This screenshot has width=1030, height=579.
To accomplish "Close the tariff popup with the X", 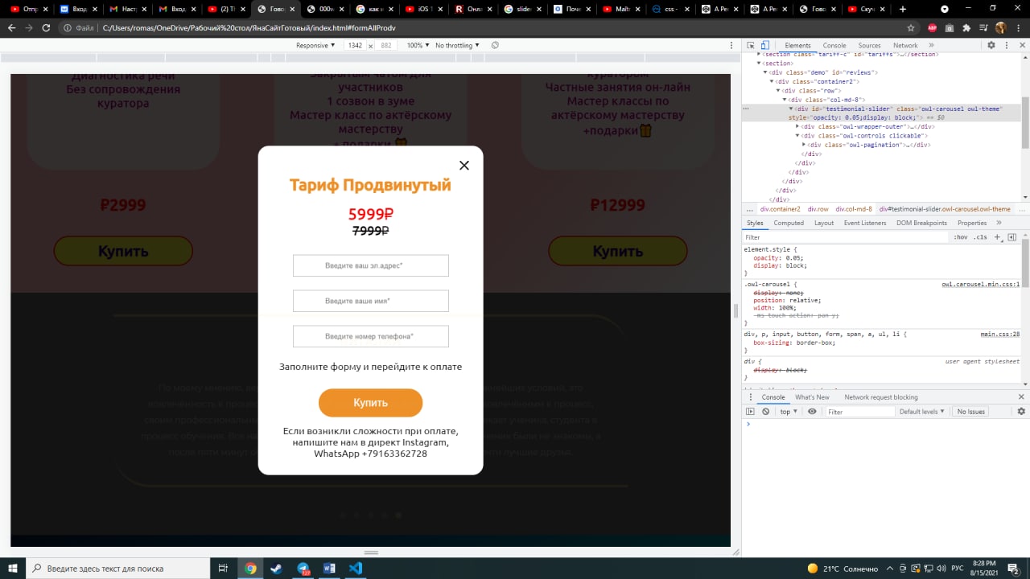I will [464, 166].
